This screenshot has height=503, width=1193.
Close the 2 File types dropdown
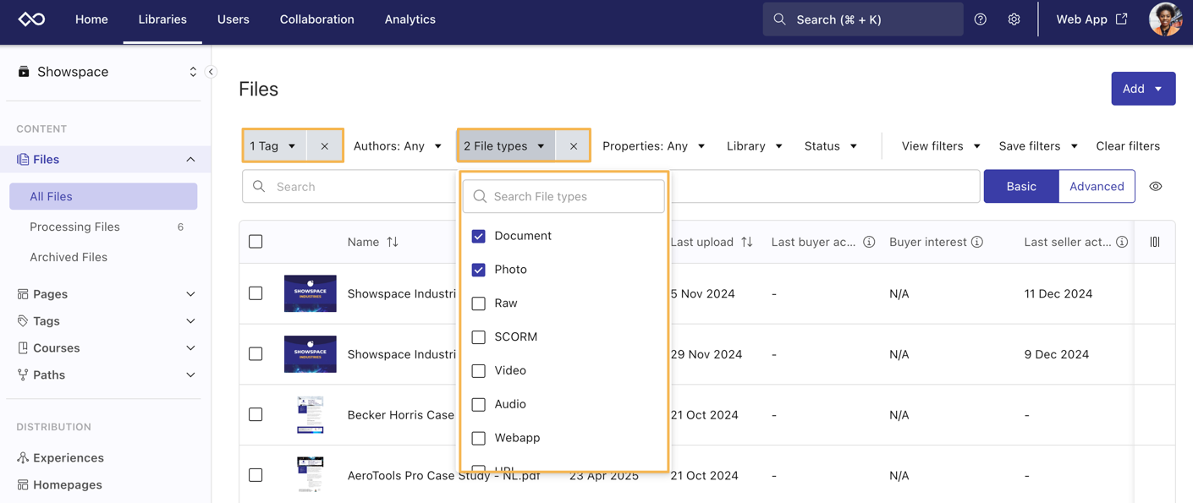[x=506, y=146]
